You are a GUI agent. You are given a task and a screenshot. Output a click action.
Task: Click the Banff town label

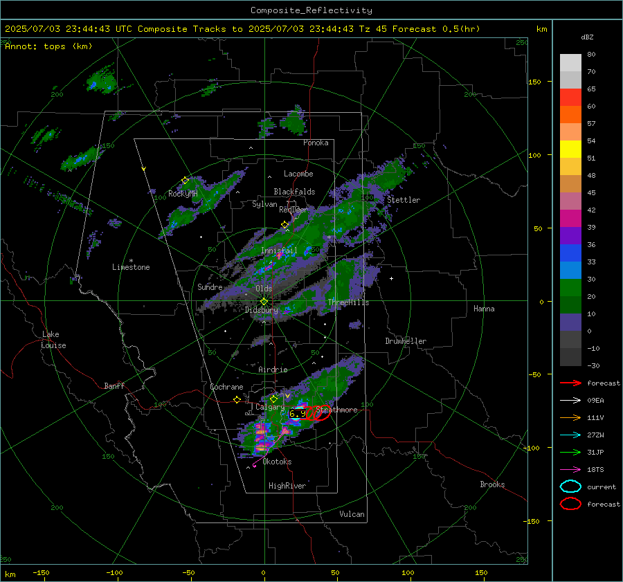[114, 385]
